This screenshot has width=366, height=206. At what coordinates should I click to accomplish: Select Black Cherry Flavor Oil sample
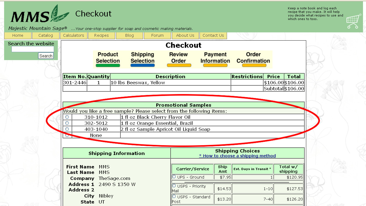click(67, 117)
